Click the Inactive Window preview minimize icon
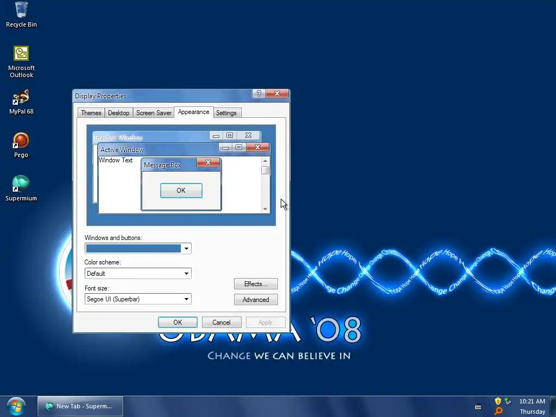Viewport: 556px width, 417px height. (216, 135)
